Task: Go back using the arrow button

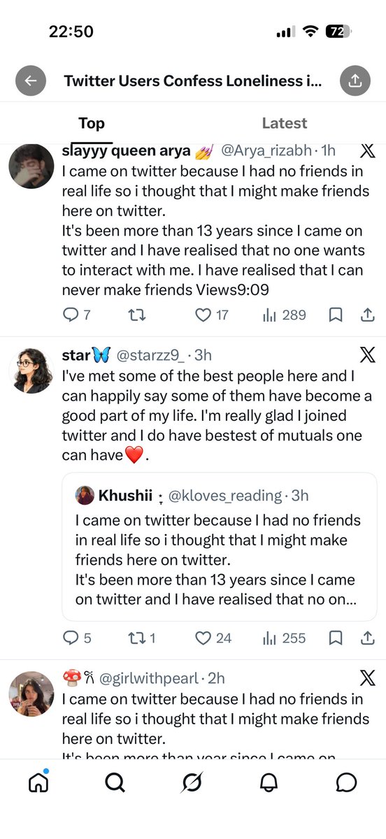Action: tap(31, 80)
